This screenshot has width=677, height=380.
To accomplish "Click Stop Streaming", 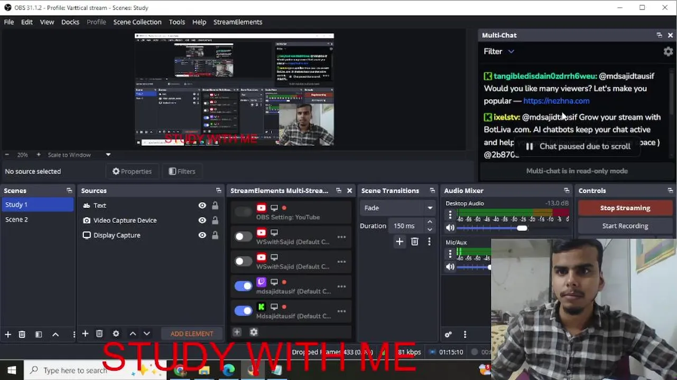I will (625, 208).
